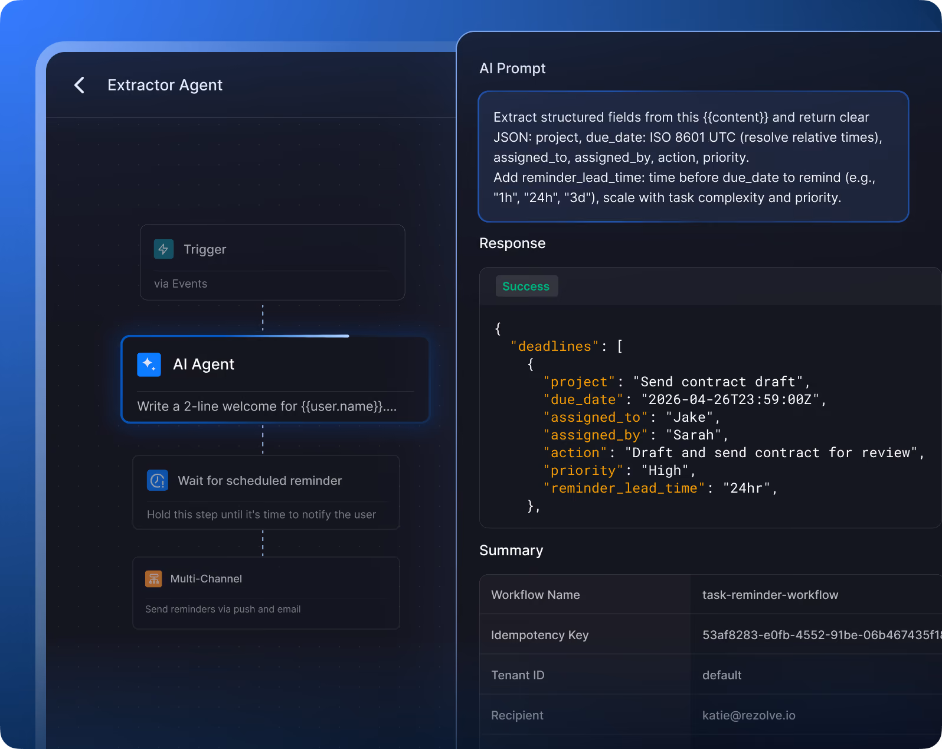Click the Multi-Channel orange icon
The height and width of the screenshot is (749, 942).
point(153,579)
